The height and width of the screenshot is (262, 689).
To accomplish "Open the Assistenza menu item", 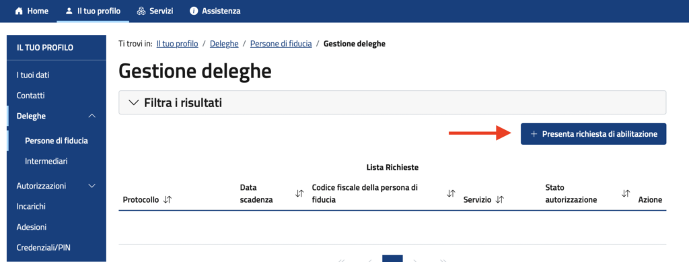I will tap(215, 11).
